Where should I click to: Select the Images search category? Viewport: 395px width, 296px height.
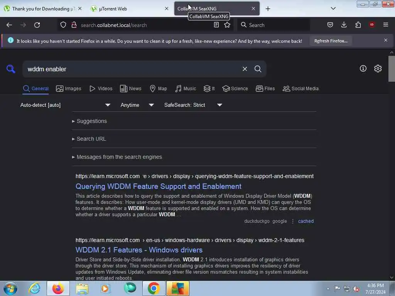tap(69, 89)
